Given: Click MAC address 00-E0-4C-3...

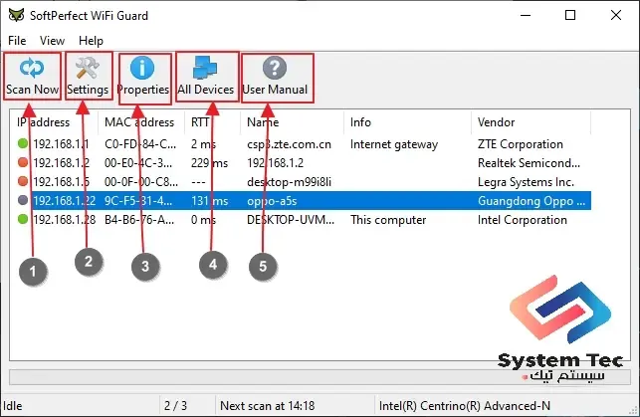Looking at the screenshot, I should 138,163.
